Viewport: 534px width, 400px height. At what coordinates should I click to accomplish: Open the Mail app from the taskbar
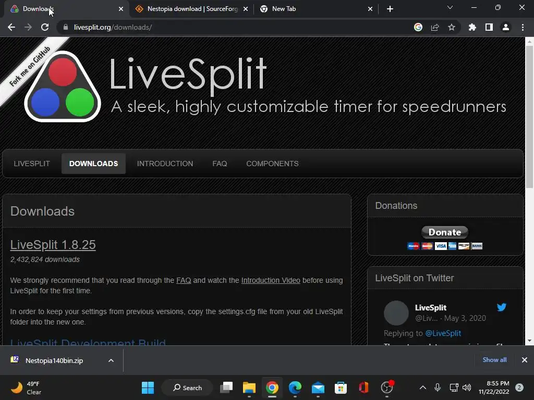318,387
